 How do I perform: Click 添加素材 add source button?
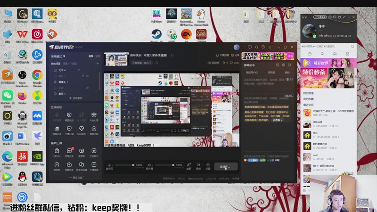(x=75, y=98)
